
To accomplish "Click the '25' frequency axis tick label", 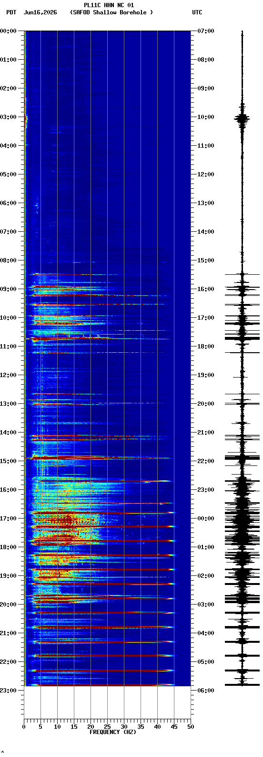I will 107,727.
